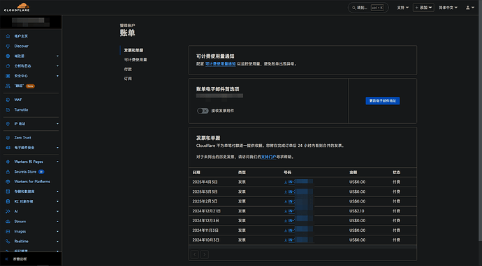
Task: Click the next page arrow button
Action: point(205,254)
